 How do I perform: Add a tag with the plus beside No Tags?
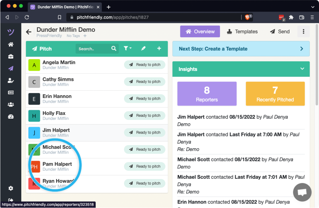pos(85,36)
